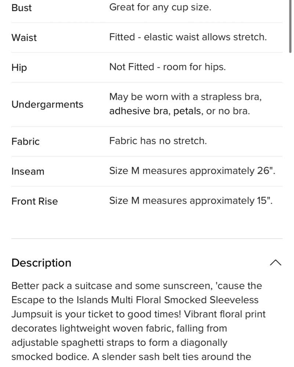Image resolution: width=294 pixels, height=367 pixels.
Task: Click the inseam 26 inch measurement
Action: [192, 171]
